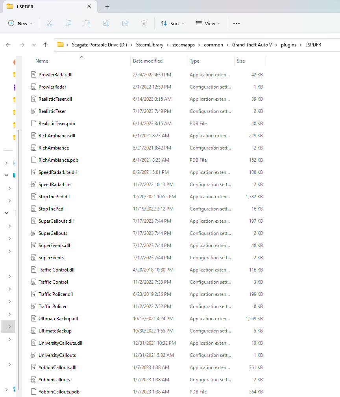Select the SpeedRadarLite.dll file name
The width and height of the screenshot is (340, 397).
click(57, 172)
